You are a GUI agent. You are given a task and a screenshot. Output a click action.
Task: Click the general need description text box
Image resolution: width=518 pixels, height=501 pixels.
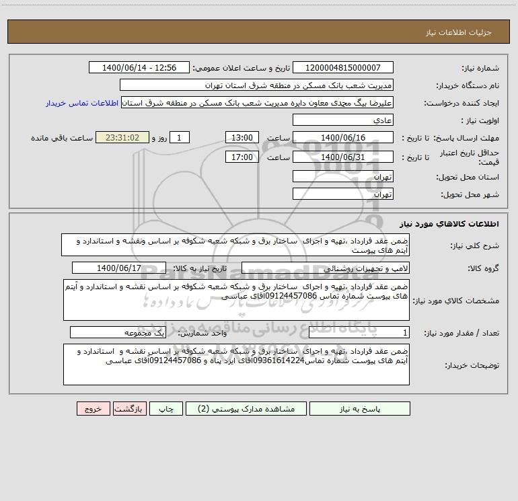click(x=235, y=245)
